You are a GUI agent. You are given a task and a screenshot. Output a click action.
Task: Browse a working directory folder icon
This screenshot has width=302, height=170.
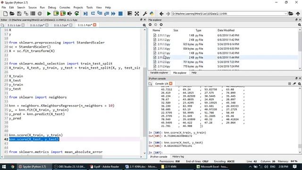[291, 14]
